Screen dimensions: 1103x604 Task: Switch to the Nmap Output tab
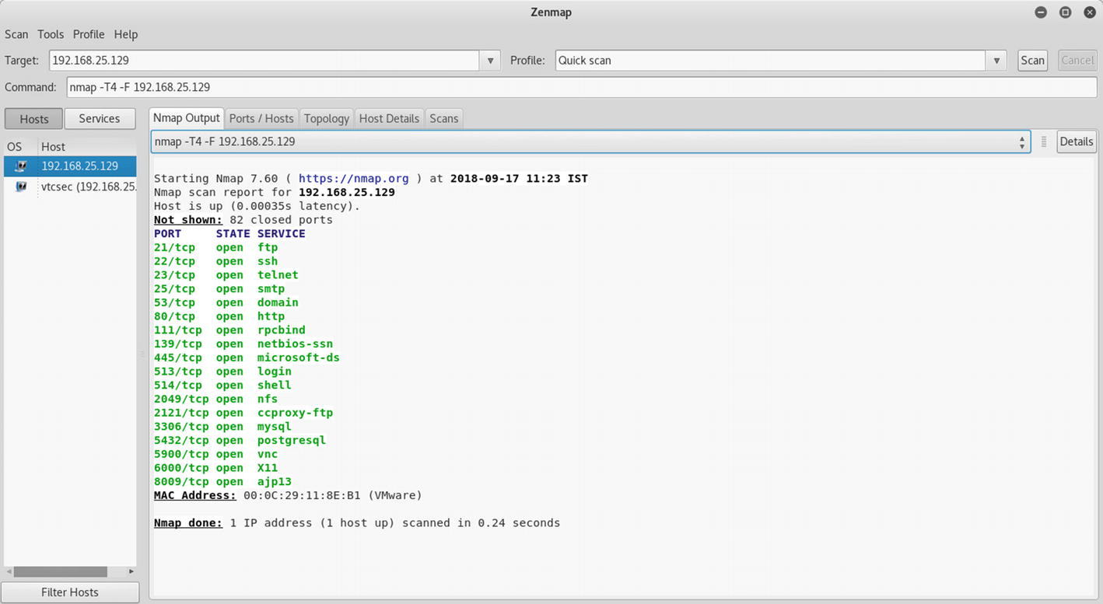click(187, 118)
